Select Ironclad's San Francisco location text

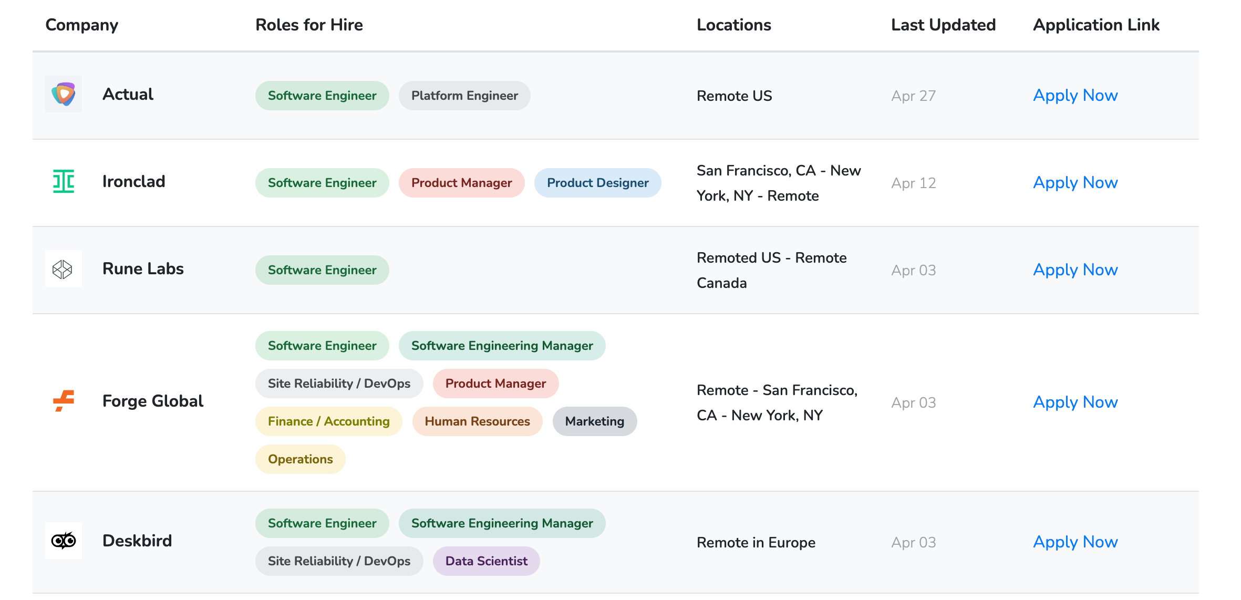[x=779, y=183]
